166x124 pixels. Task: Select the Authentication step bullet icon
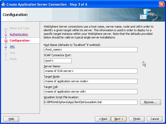point(6,35)
